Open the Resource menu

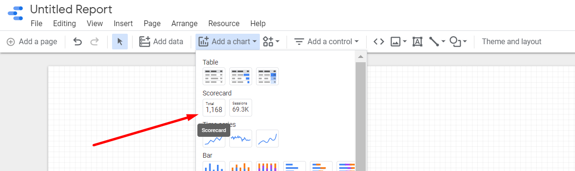pyautogui.click(x=224, y=23)
